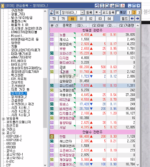Click the badge icon in 디지캡 row
150x167 pixels.
pos(52,58)
